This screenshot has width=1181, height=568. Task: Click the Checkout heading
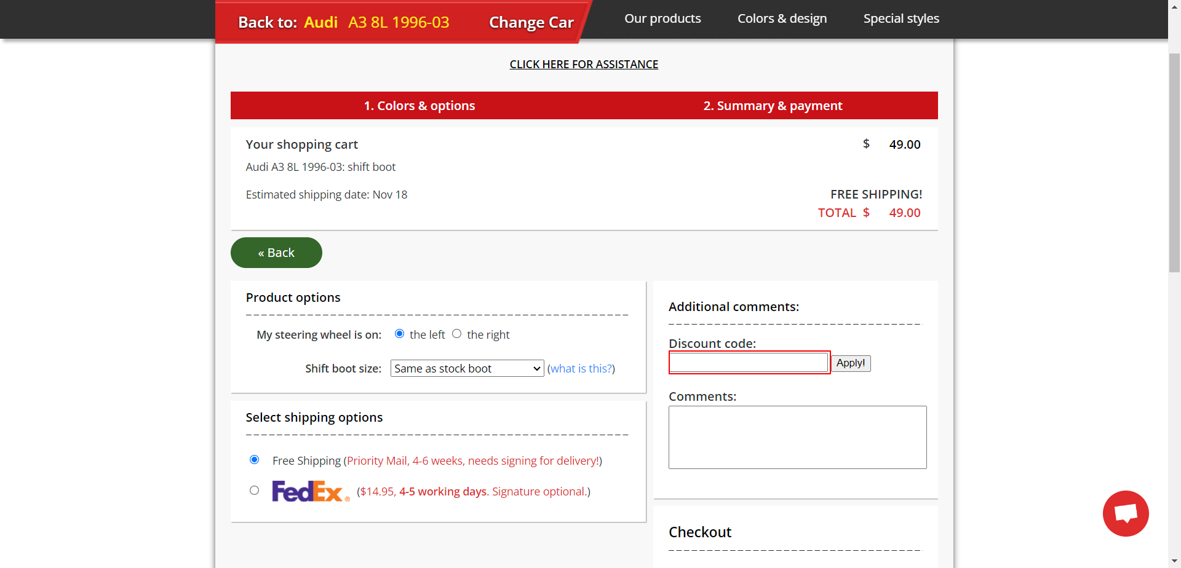pyautogui.click(x=700, y=532)
